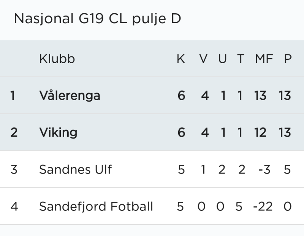
Task: Sort by the K column header
Action: (181, 59)
